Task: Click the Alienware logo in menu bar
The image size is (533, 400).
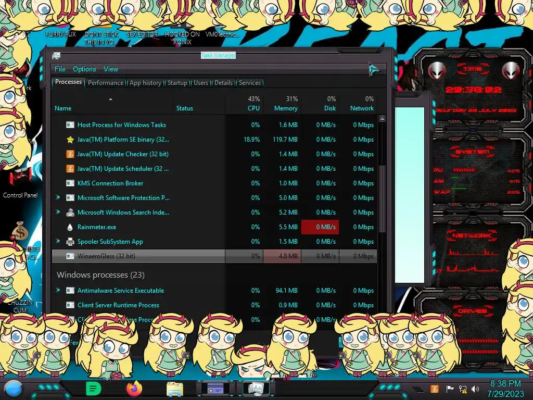Action: [x=374, y=70]
